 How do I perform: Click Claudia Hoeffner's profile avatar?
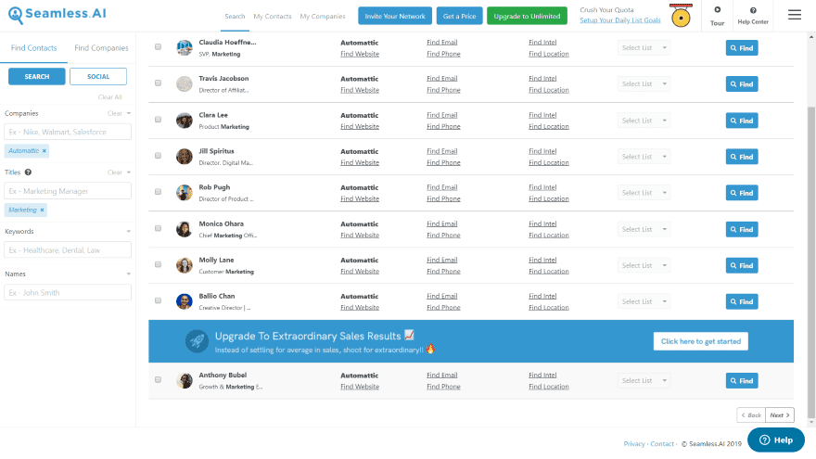pos(185,48)
